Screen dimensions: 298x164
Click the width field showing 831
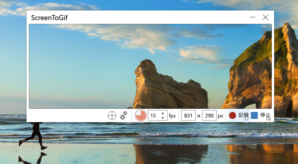coord(188,115)
